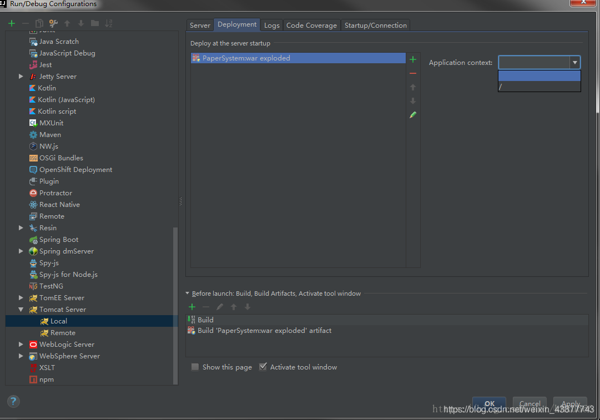This screenshot has width=600, height=420.
Task: Add a before launch task with plus
Action: click(192, 307)
